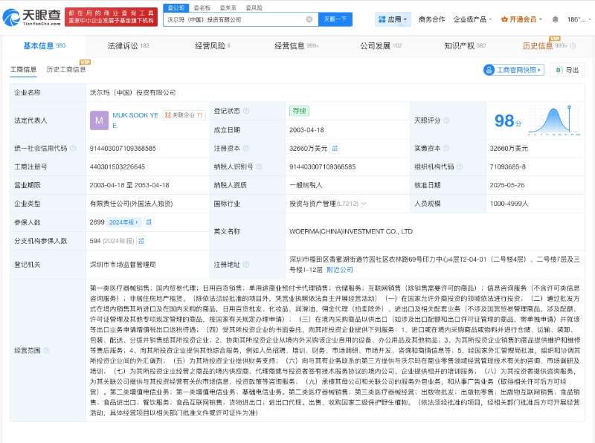Click the 一般纳税人 taxpayer qualification value

pos(306,185)
